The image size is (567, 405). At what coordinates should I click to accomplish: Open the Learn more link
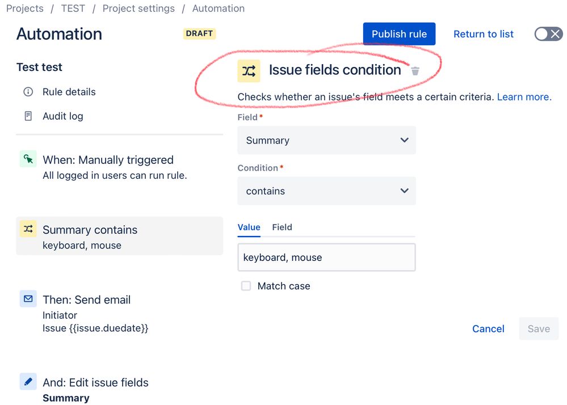(x=524, y=97)
